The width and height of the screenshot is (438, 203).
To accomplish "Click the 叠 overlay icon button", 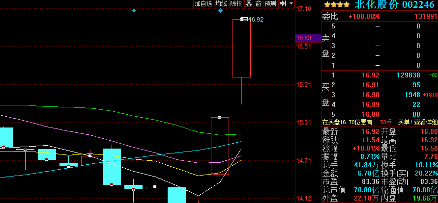I will coord(249,3).
